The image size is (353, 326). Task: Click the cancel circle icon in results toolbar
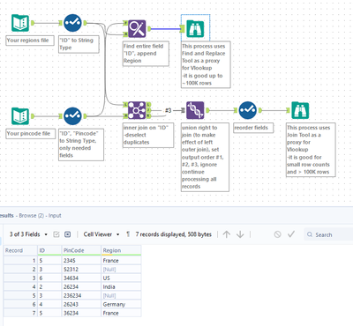pyautogui.click(x=277, y=234)
